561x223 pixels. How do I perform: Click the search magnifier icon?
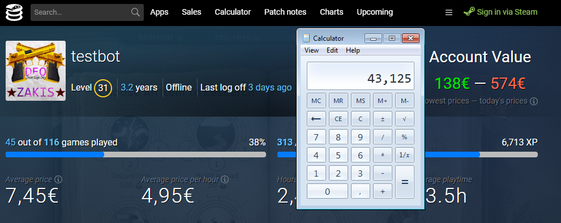point(135,12)
